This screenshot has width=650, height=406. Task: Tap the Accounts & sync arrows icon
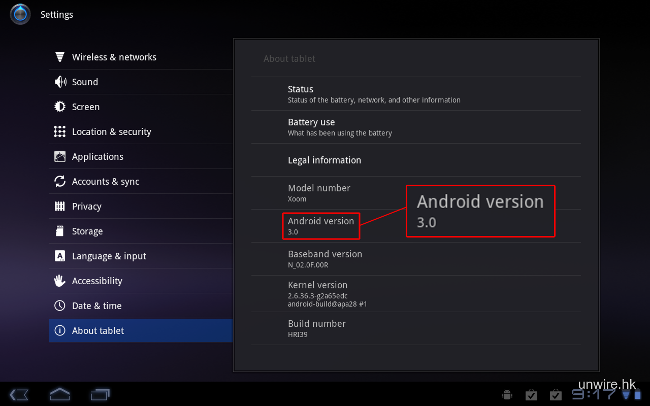pos(60,182)
